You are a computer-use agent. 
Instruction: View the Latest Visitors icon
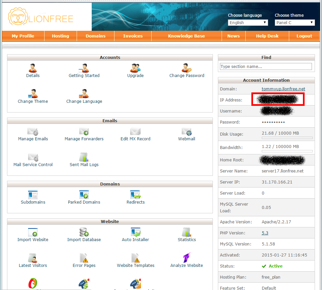[x=33, y=258]
